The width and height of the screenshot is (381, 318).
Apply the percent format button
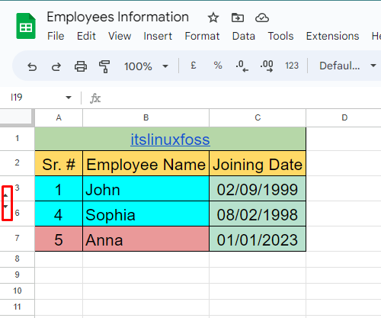point(218,66)
